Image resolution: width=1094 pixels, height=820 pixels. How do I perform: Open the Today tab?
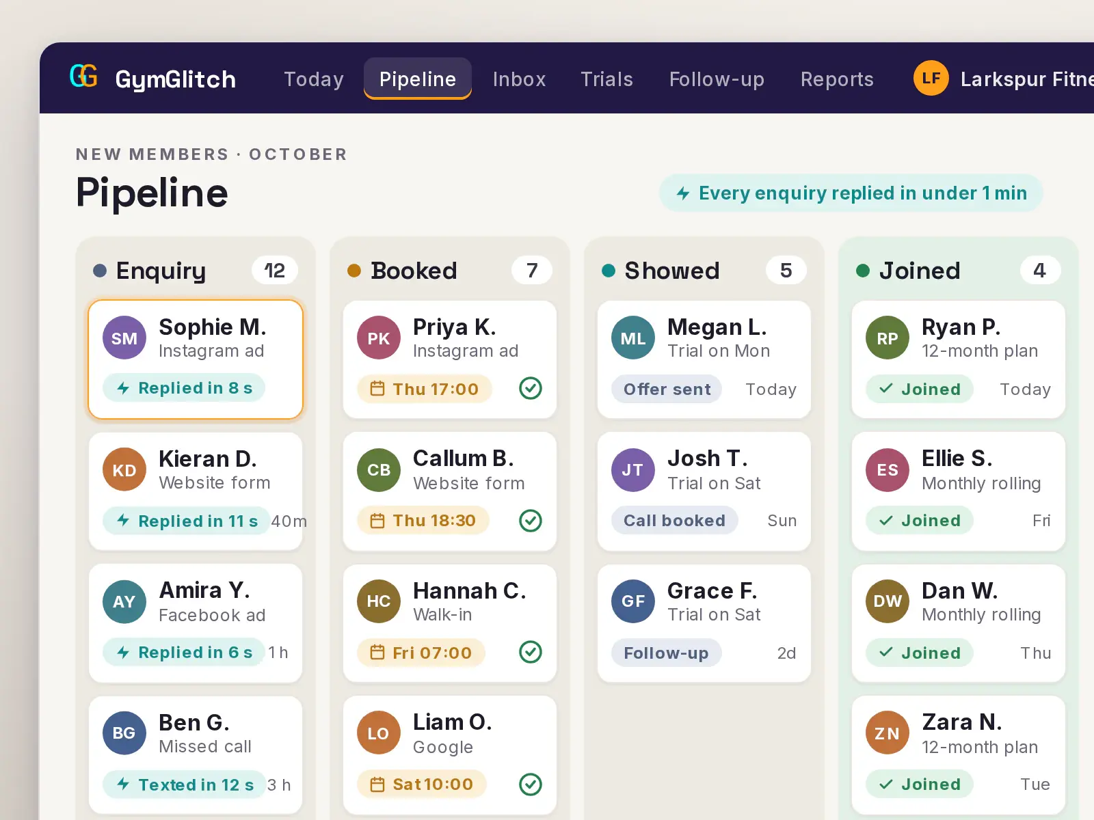314,79
